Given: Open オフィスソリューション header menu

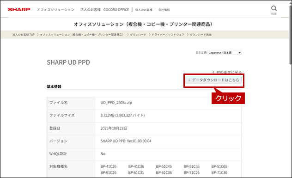Looking at the screenshot, I should point(55,10).
